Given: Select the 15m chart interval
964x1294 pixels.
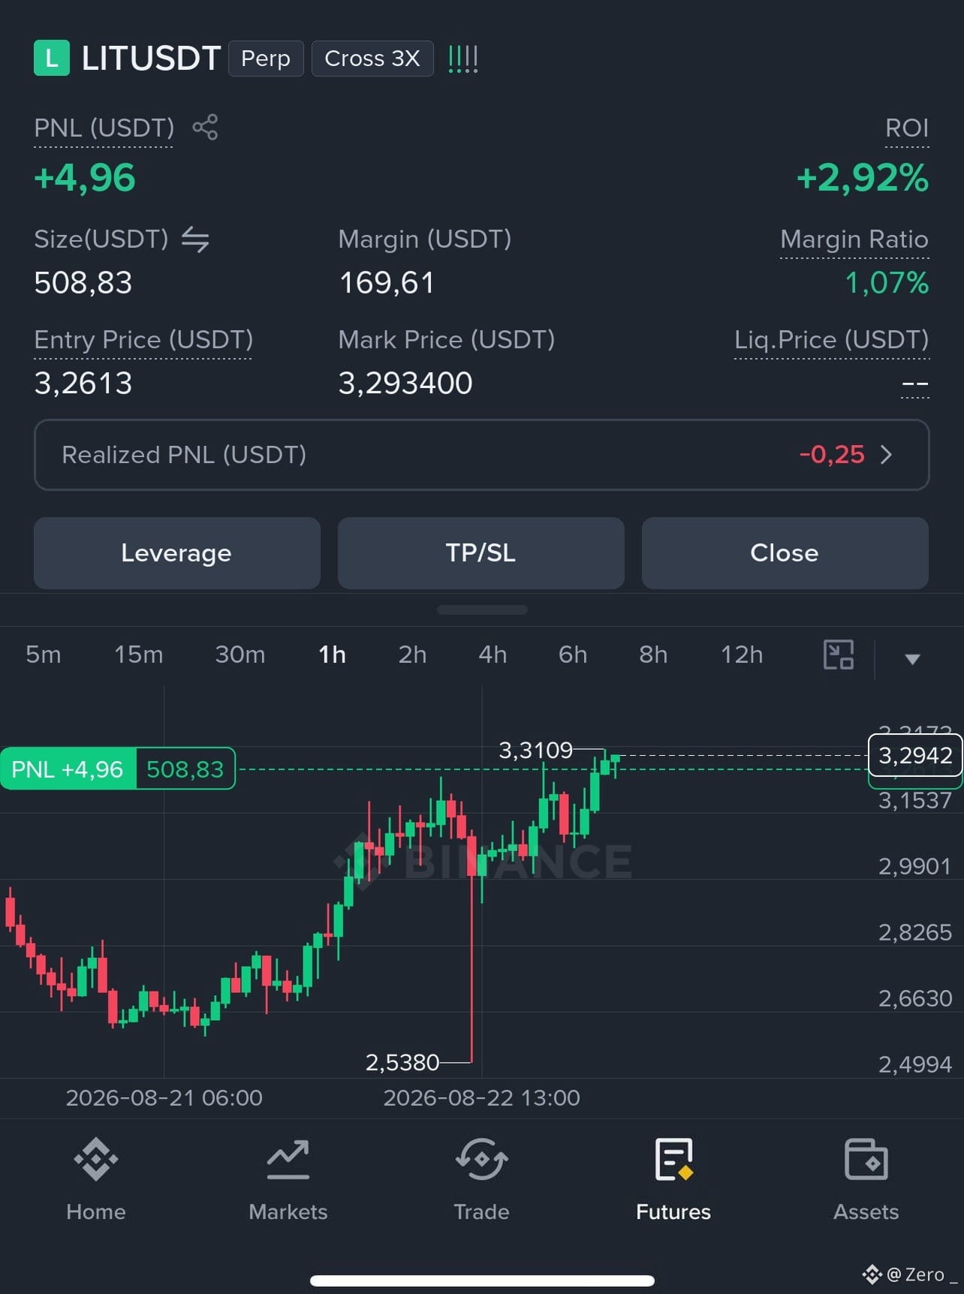Looking at the screenshot, I should (139, 655).
